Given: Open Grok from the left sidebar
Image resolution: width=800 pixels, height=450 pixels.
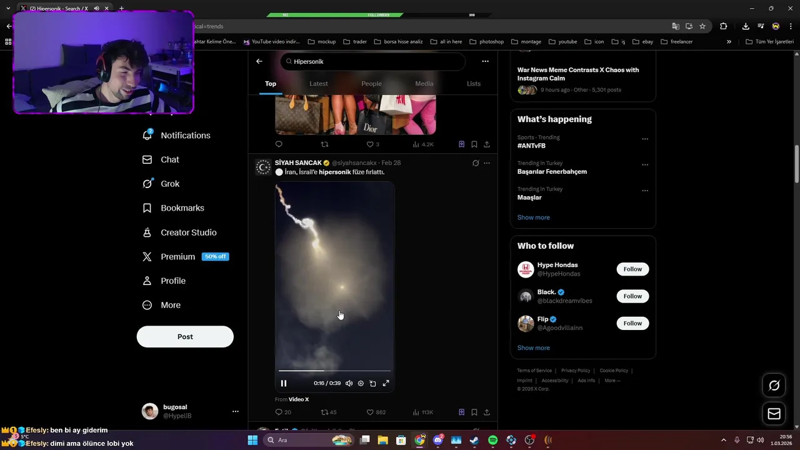Looking at the screenshot, I should click(x=161, y=184).
